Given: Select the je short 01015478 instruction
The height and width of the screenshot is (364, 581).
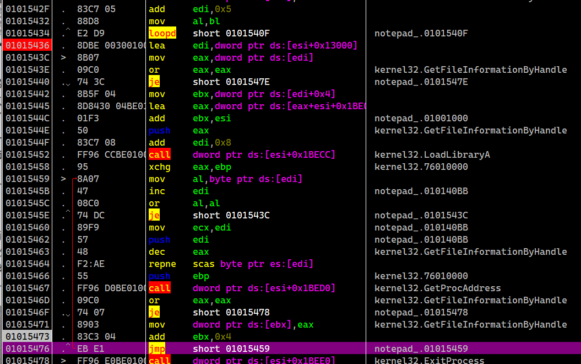Looking at the screenshot, I should [231, 312].
